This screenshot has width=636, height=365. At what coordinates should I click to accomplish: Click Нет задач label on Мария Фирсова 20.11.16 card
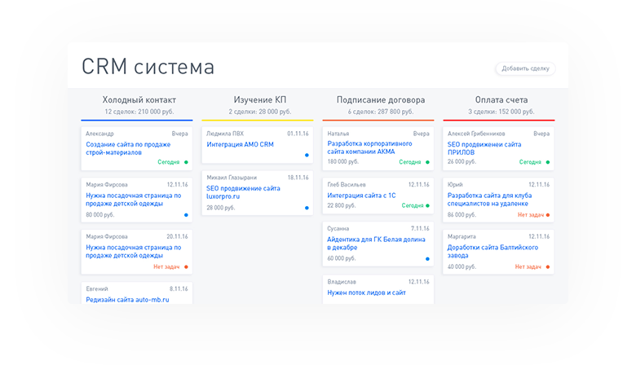point(166,266)
